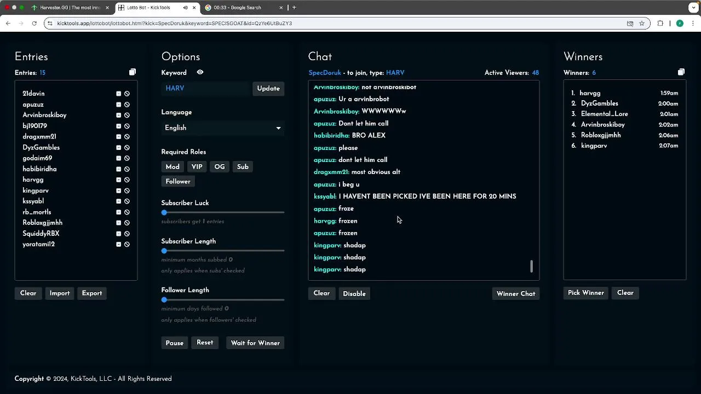Viewport: 701px width, 394px height.
Task: Open a new browser tab
Action: coord(294,8)
